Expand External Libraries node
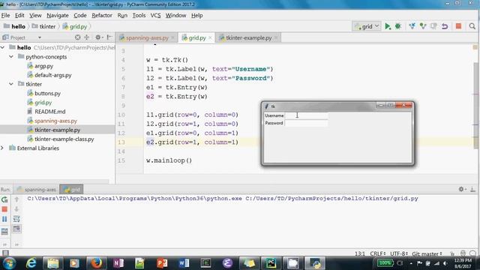The image size is (480, 270). coord(2,148)
